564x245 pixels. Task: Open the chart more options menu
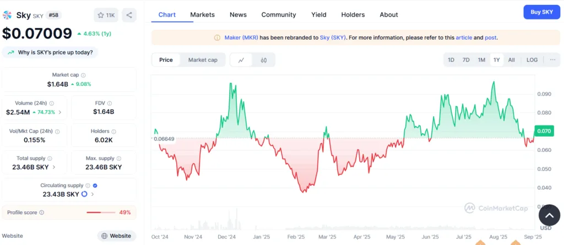(x=553, y=60)
